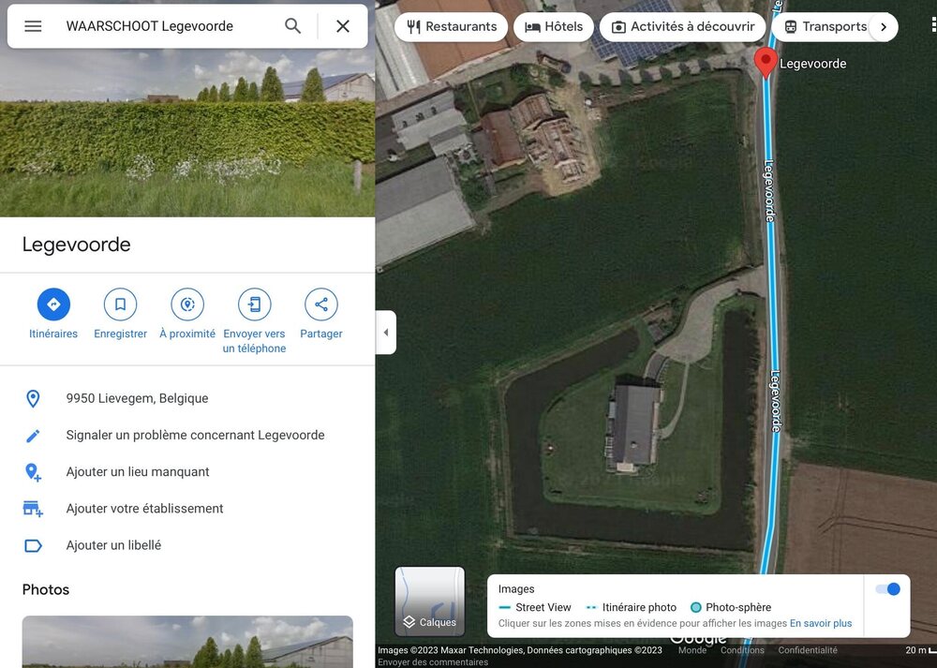Share the place via Partager icon
Image resolution: width=937 pixels, height=668 pixels.
321,304
